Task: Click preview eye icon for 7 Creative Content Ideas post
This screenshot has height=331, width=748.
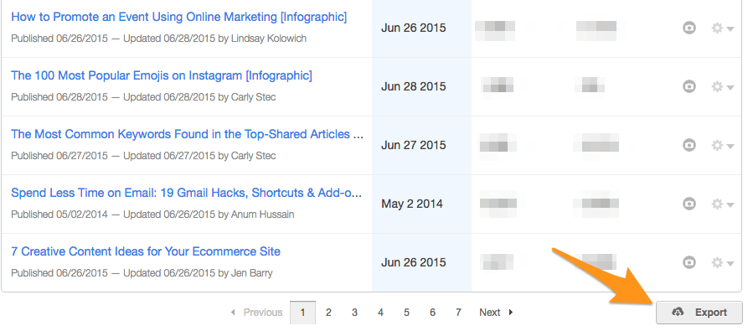Action: pyautogui.click(x=689, y=263)
